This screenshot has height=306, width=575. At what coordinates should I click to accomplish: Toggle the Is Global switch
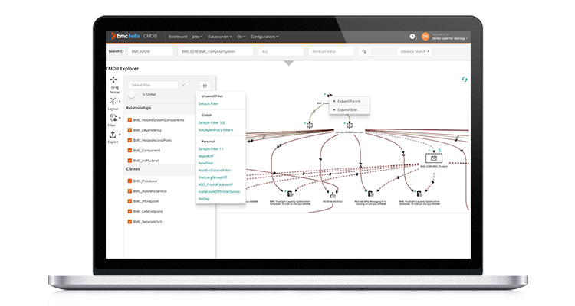[133, 94]
